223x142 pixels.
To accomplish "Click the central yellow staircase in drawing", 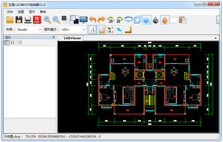I will pos(150,100).
